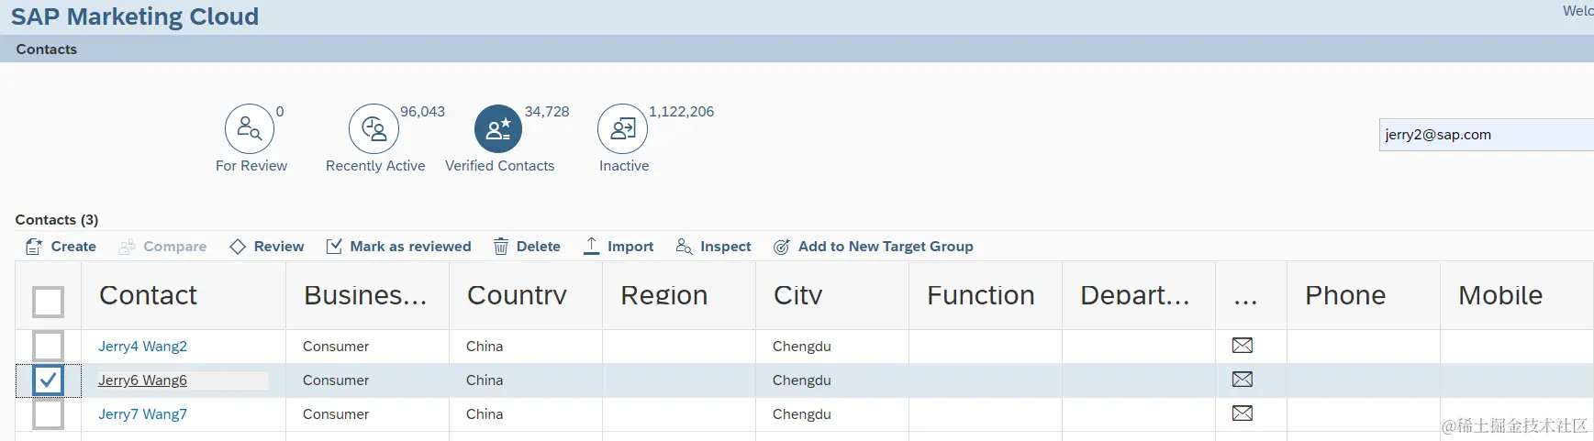The image size is (1594, 441).
Task: Uncheck the Jerry6 Wang6 row checkbox
Action: click(48, 380)
